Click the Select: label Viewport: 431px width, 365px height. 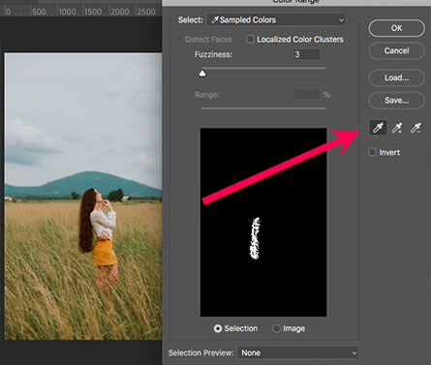(191, 20)
